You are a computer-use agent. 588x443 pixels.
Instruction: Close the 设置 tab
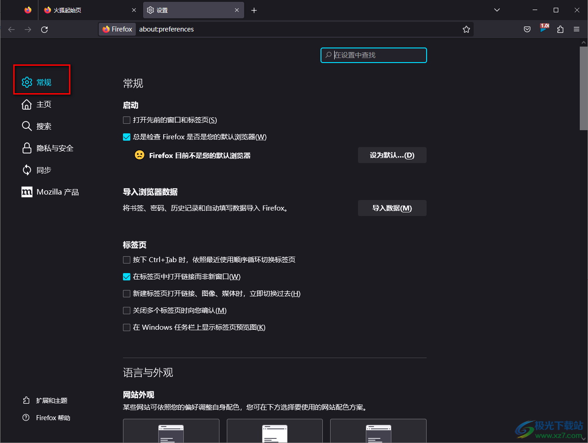coord(237,10)
